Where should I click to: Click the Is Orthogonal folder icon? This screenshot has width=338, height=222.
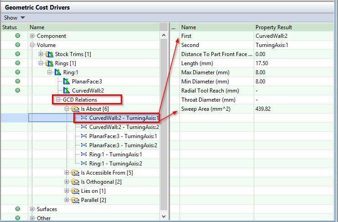coord(75,182)
